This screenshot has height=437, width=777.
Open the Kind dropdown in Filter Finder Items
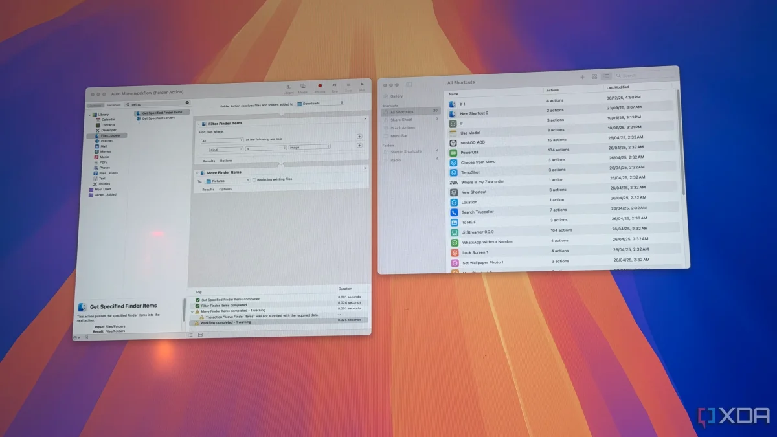pyautogui.click(x=226, y=149)
